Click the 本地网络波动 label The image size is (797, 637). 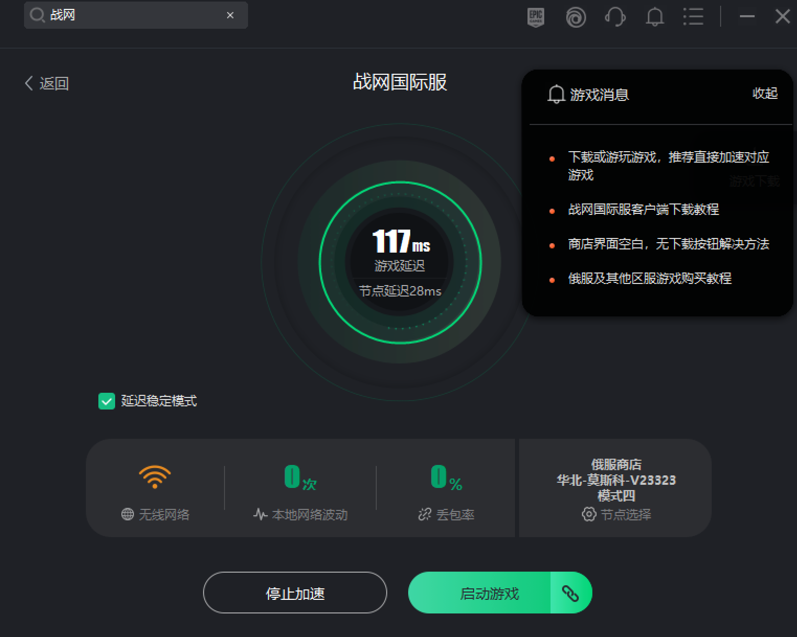tap(310, 515)
